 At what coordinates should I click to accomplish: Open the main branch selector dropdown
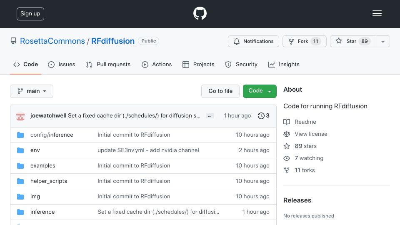click(x=32, y=91)
